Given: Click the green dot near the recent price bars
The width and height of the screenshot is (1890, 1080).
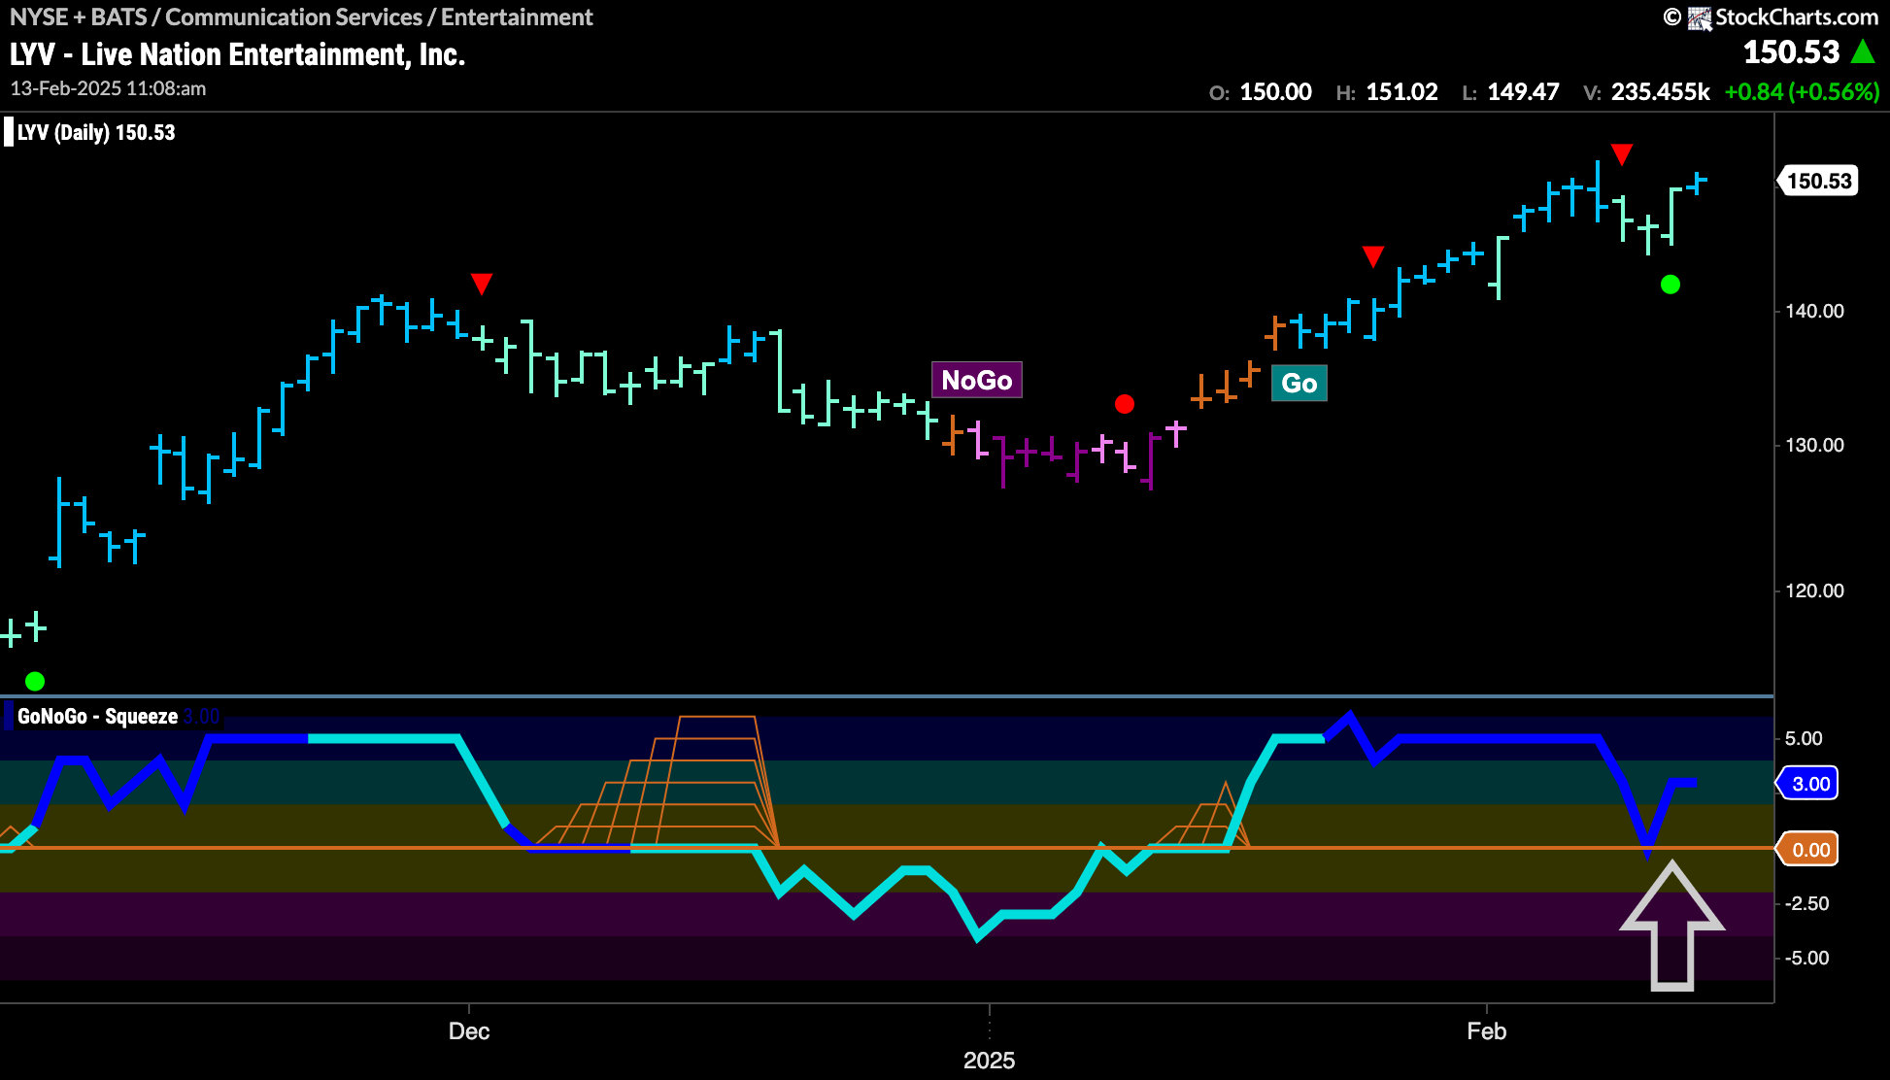Looking at the screenshot, I should 1669,285.
